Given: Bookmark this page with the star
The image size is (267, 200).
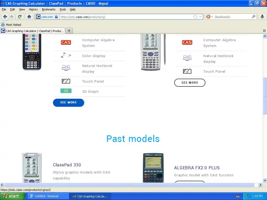Looking at the screenshot, I should (x=195, y=17).
